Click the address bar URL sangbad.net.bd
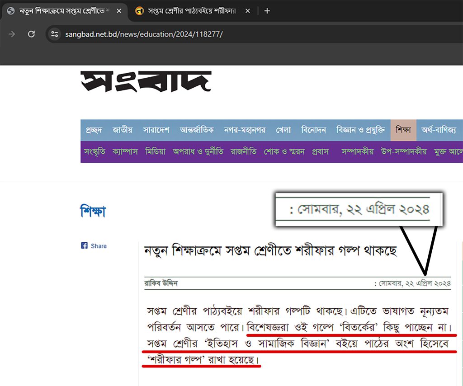 pyautogui.click(x=144, y=34)
